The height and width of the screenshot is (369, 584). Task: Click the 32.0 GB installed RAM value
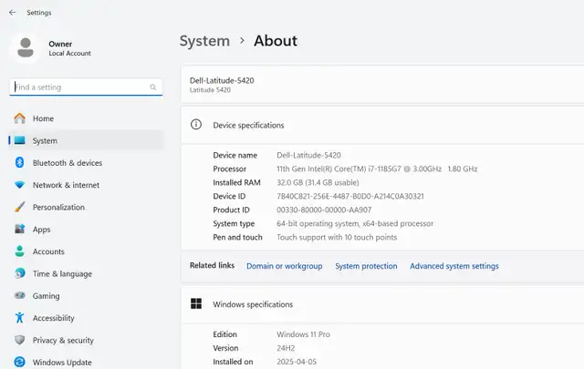(318, 182)
